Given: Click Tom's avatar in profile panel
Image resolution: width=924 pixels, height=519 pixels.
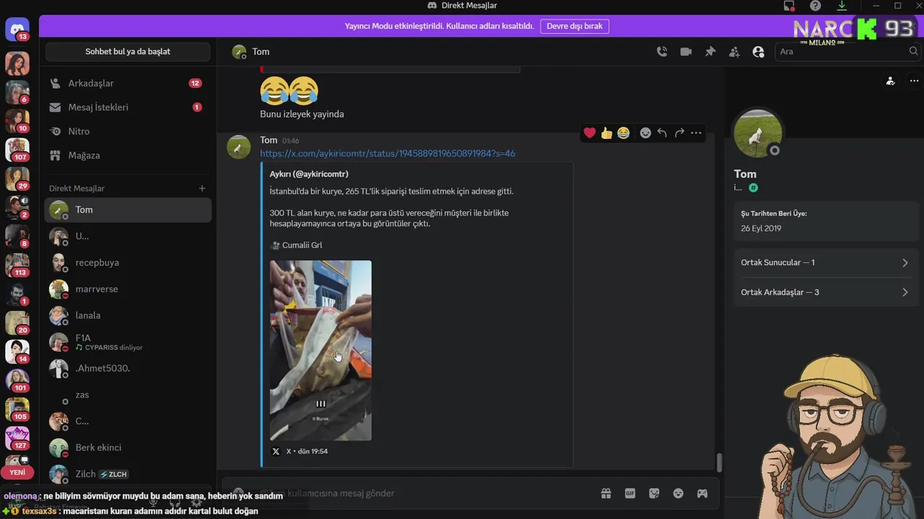Looking at the screenshot, I should click(x=757, y=133).
